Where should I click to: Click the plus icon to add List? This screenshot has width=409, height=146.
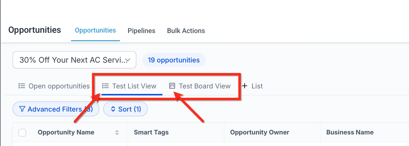click(x=245, y=86)
